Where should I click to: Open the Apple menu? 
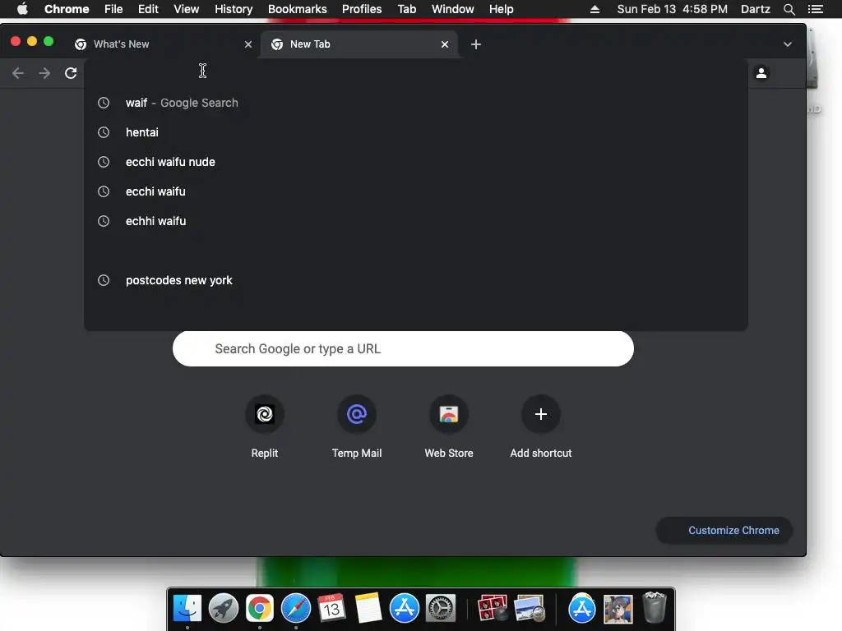click(22, 9)
